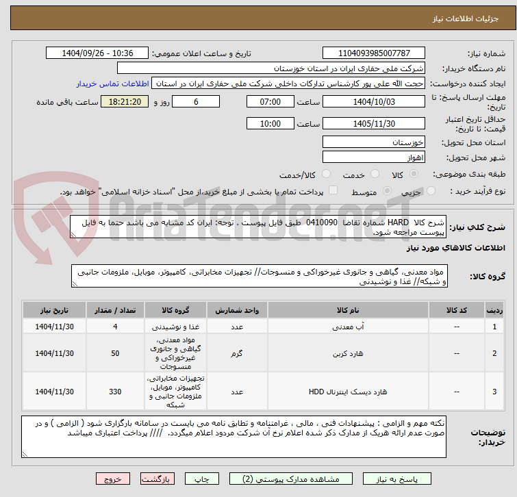Click the توضیحات خریدار notes textbox

pyautogui.click(x=234, y=437)
